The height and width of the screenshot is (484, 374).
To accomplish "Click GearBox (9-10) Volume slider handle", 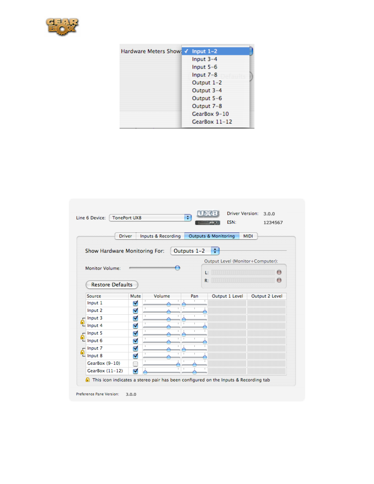I will 178,364.
